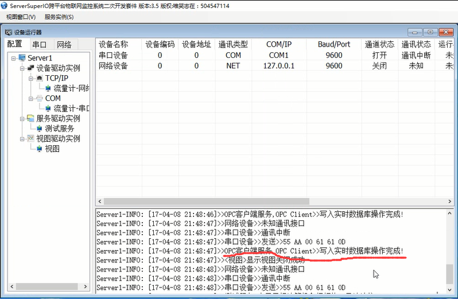Image resolution: width=458 pixels, height=299 pixels.
Task: Click the Server1 computer icon in tree
Action: 22,58
